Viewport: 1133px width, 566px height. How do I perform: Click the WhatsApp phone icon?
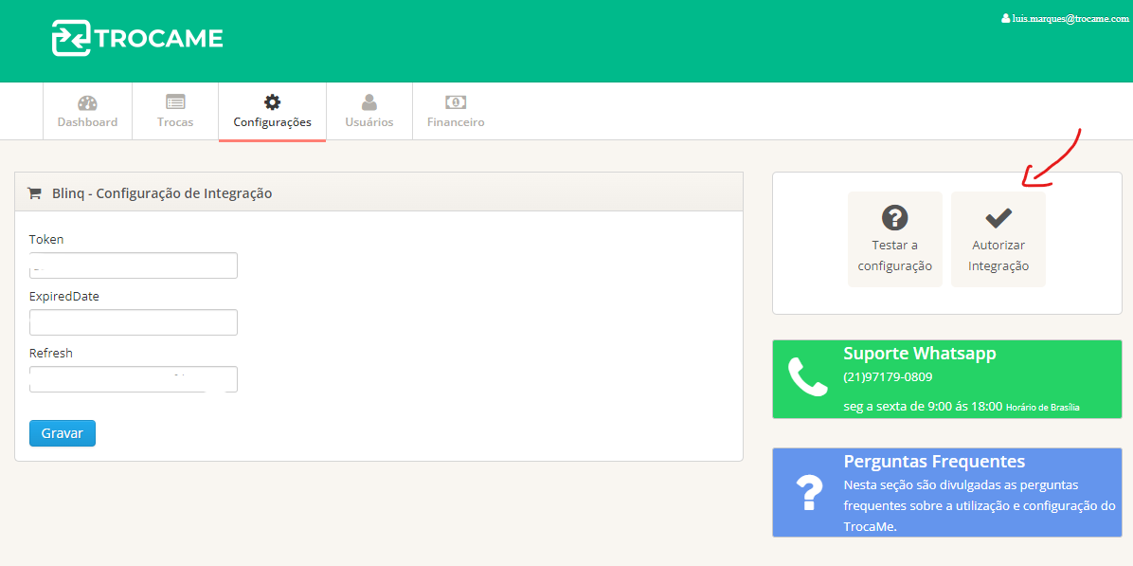coord(808,376)
